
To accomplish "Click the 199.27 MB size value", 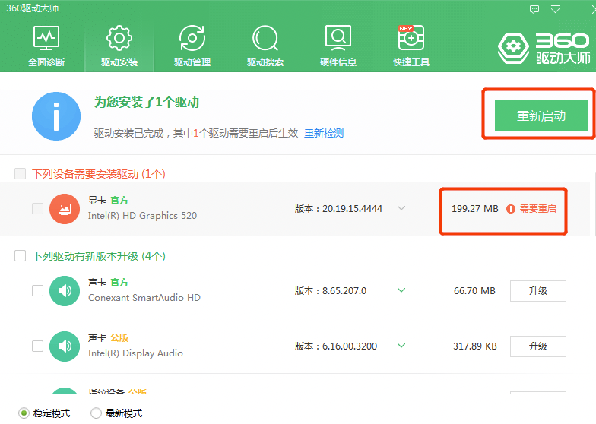I will pyautogui.click(x=474, y=208).
